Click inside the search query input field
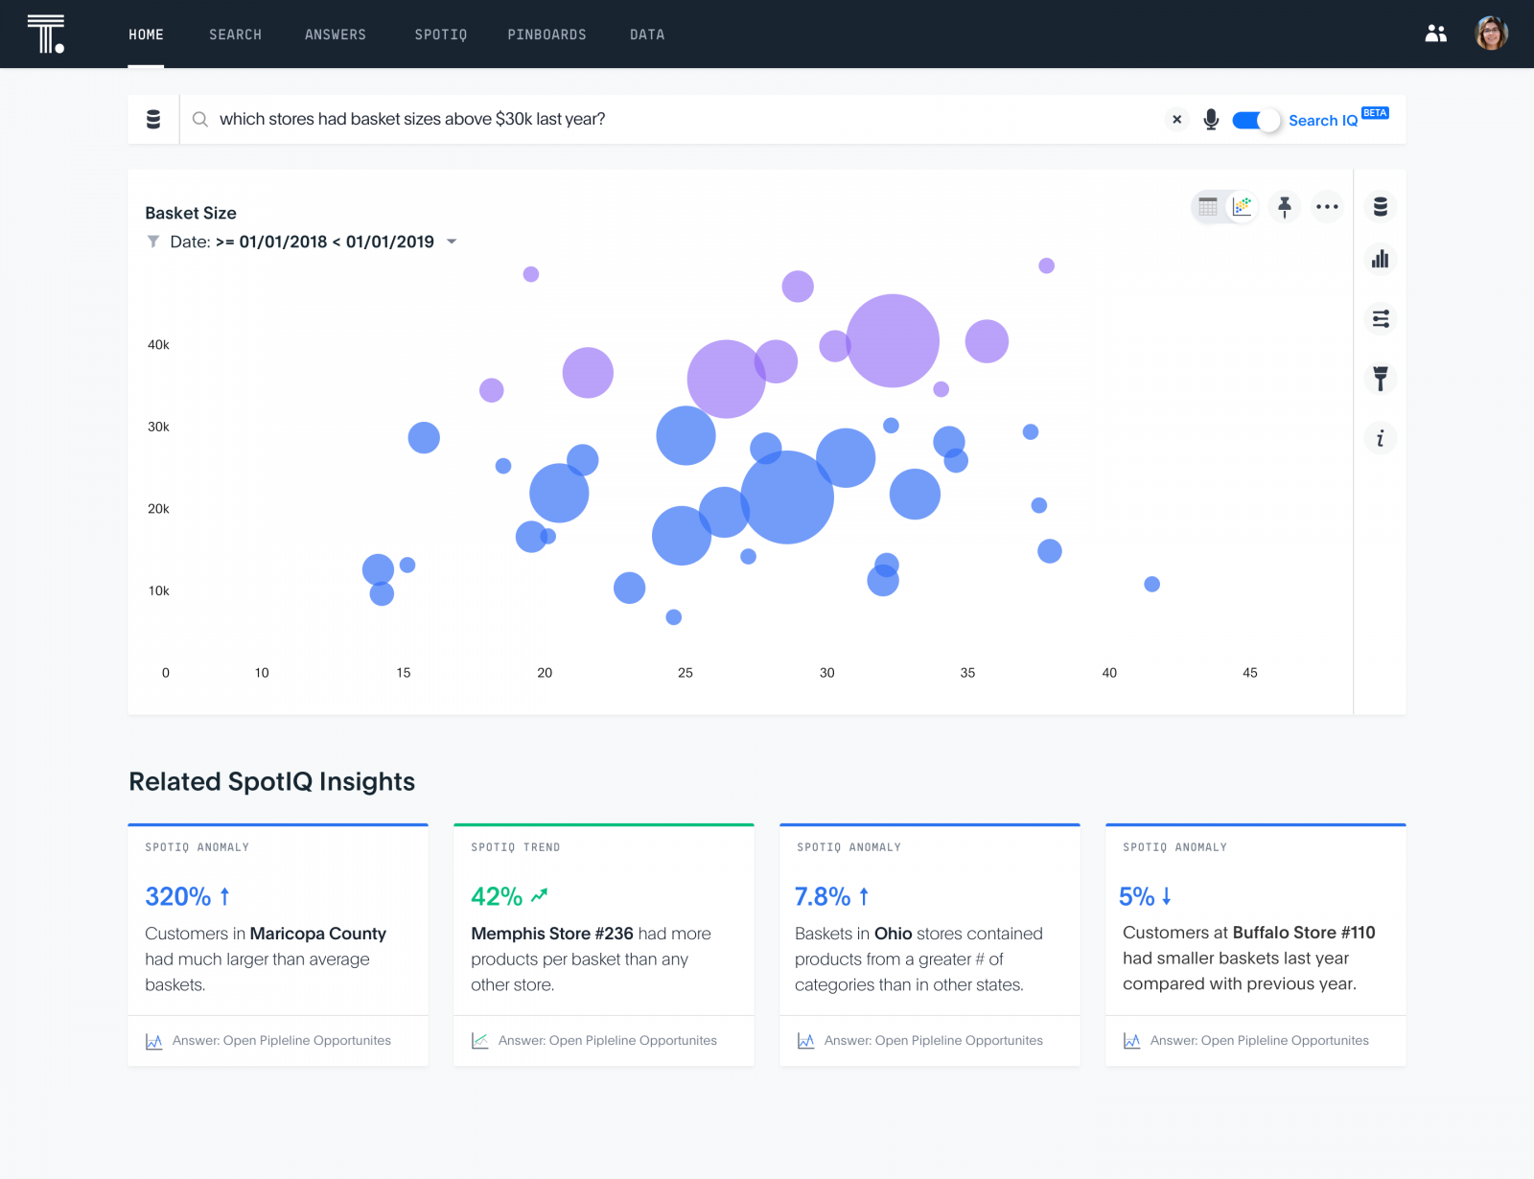Viewport: 1534px width, 1179px height. pos(671,120)
